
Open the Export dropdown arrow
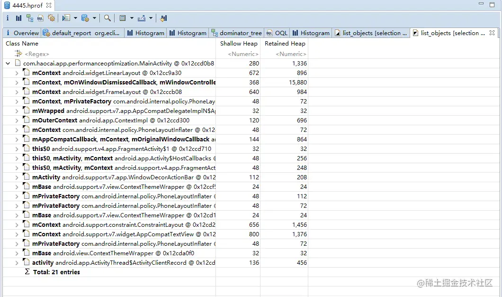[151, 19]
